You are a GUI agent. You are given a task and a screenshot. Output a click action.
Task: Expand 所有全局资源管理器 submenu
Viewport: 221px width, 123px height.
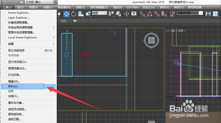[x=28, y=27]
